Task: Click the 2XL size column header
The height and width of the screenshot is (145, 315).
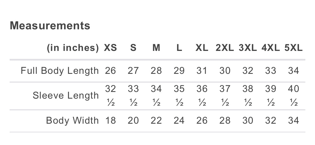Action: [x=225, y=48]
